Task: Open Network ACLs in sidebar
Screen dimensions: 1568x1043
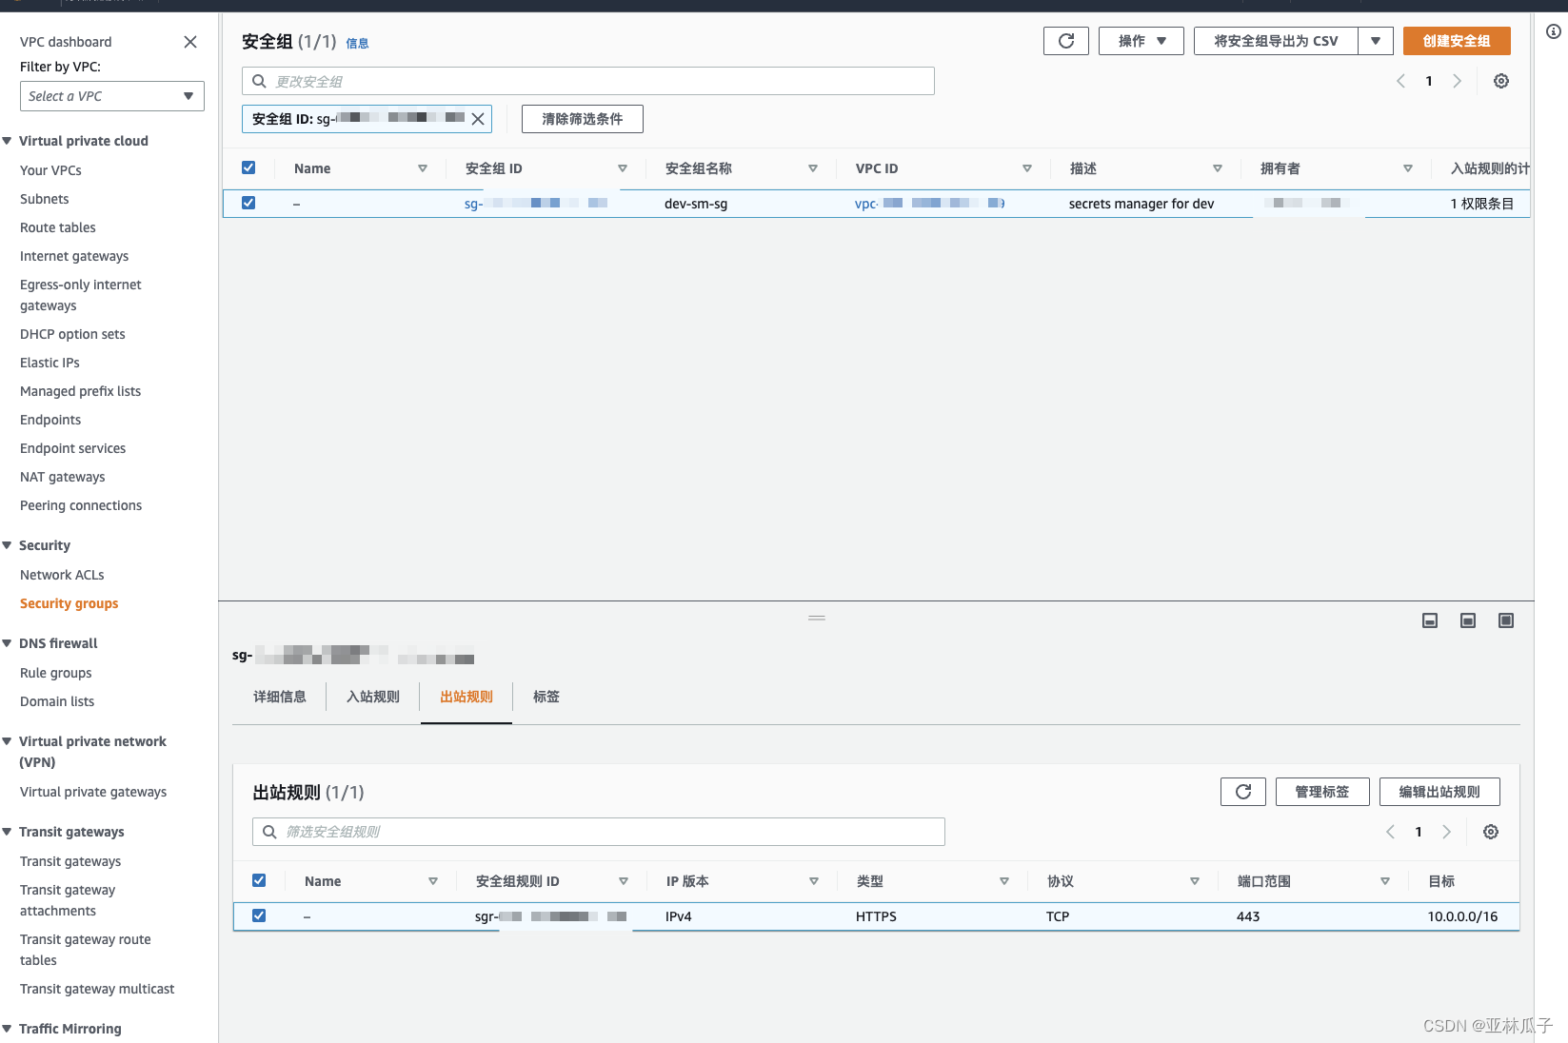Action: [x=62, y=575]
